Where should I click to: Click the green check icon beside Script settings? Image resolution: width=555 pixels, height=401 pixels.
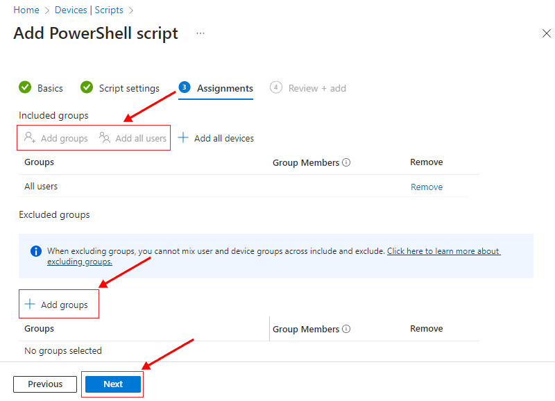tap(87, 87)
